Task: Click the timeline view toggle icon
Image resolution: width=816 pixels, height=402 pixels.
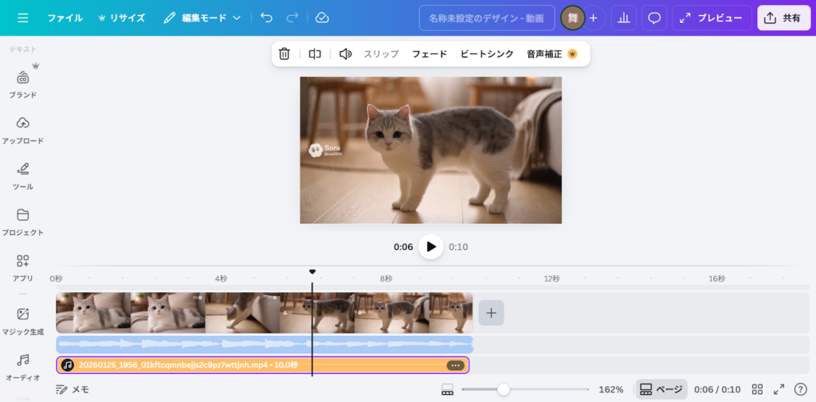Action: tap(447, 389)
